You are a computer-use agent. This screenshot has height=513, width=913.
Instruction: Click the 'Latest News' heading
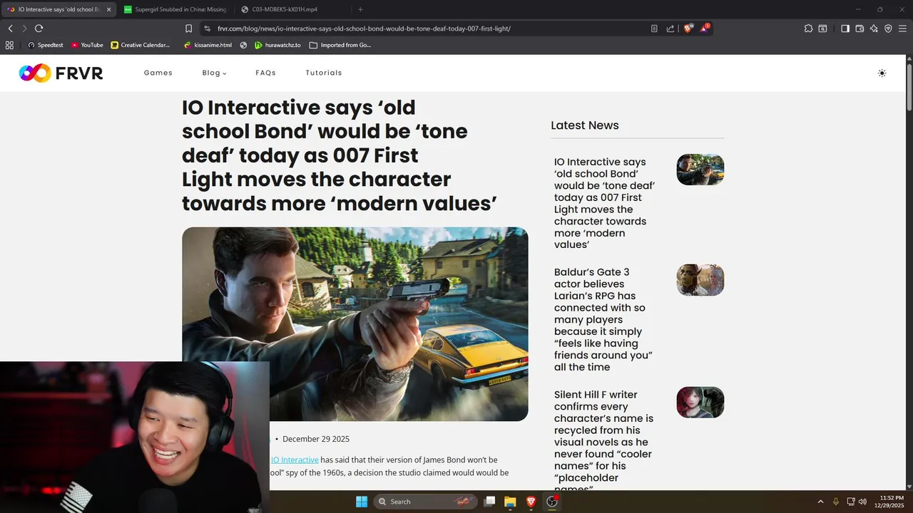point(585,125)
